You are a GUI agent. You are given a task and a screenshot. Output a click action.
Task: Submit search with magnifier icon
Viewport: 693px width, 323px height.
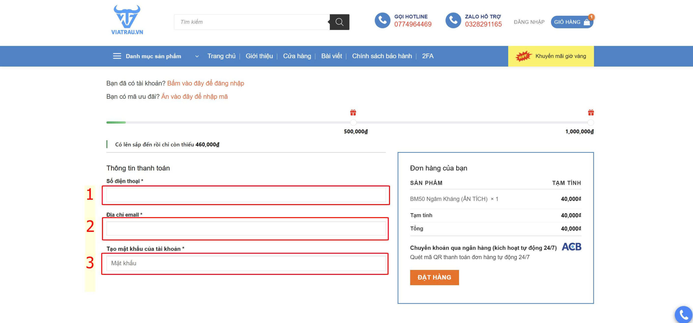tap(339, 22)
